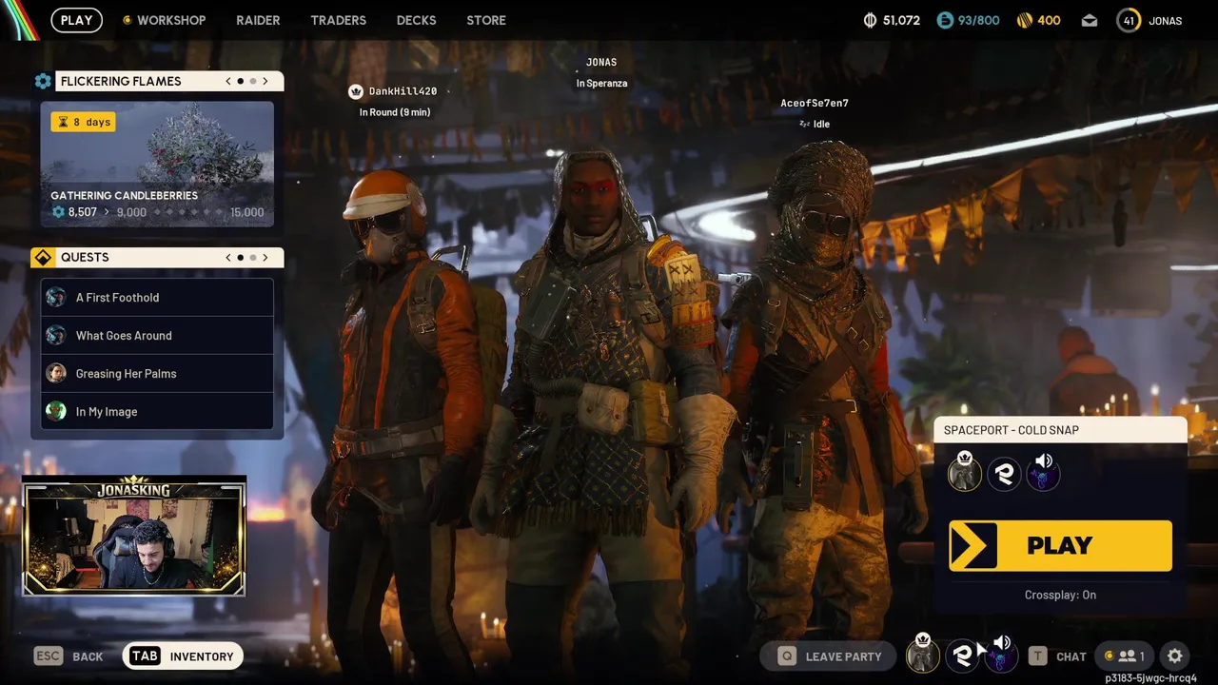
Task: Click the Flickering Flames gear icon
Action: coord(43,81)
